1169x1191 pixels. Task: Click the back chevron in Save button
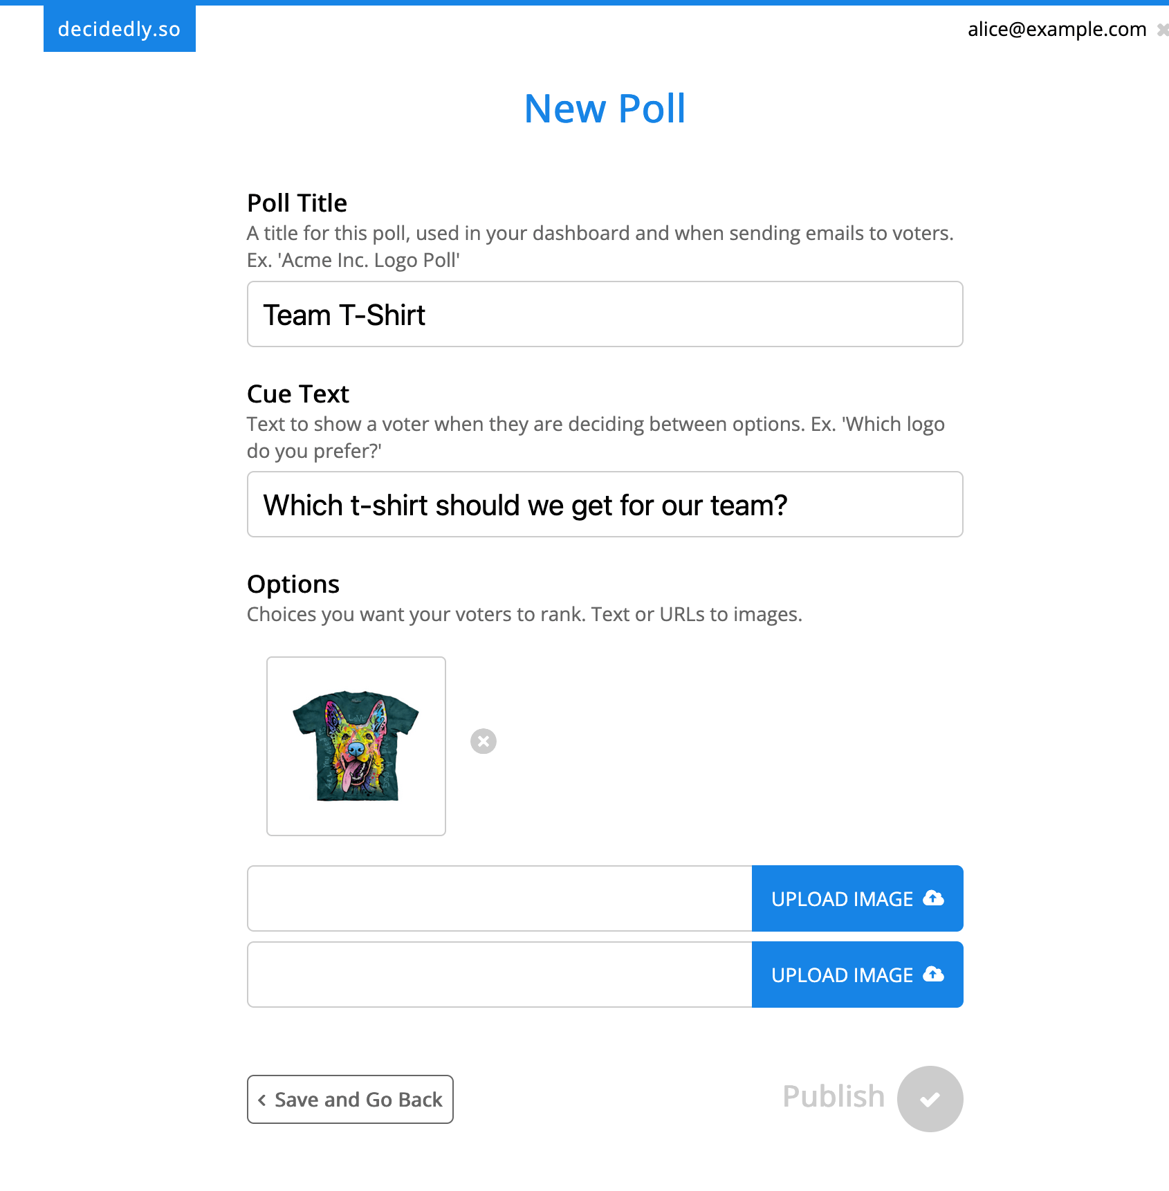[262, 1100]
